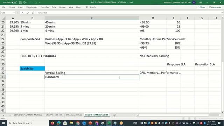Toggle the AutoSave switch
224x126 pixels.
pos(14,2)
